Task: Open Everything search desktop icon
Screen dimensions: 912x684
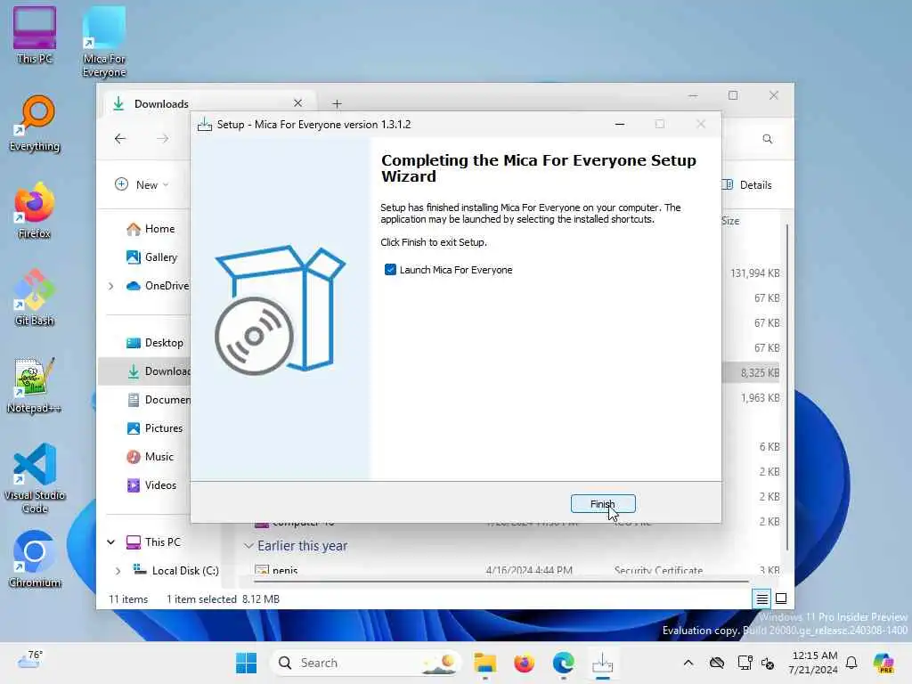Action: coord(35,123)
